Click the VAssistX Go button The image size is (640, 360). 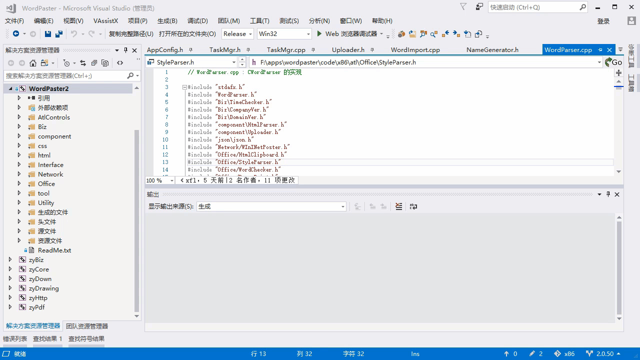click(613, 62)
